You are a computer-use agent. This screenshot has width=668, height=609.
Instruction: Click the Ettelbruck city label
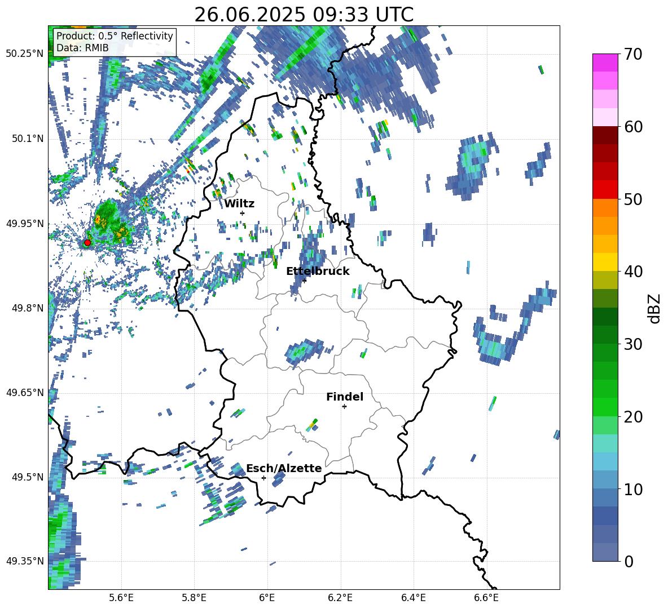pyautogui.click(x=318, y=272)
